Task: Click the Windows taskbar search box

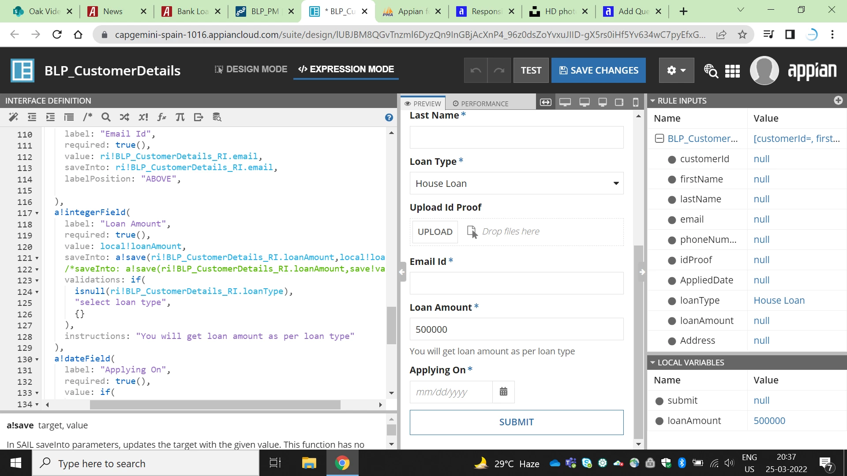Action: (146, 463)
